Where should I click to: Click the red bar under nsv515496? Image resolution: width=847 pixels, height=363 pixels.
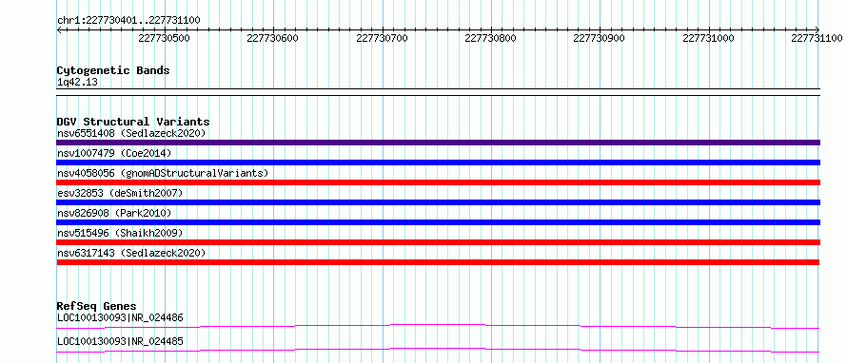[438, 242]
